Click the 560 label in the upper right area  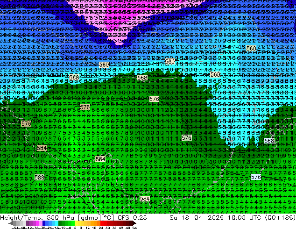coord(251,48)
